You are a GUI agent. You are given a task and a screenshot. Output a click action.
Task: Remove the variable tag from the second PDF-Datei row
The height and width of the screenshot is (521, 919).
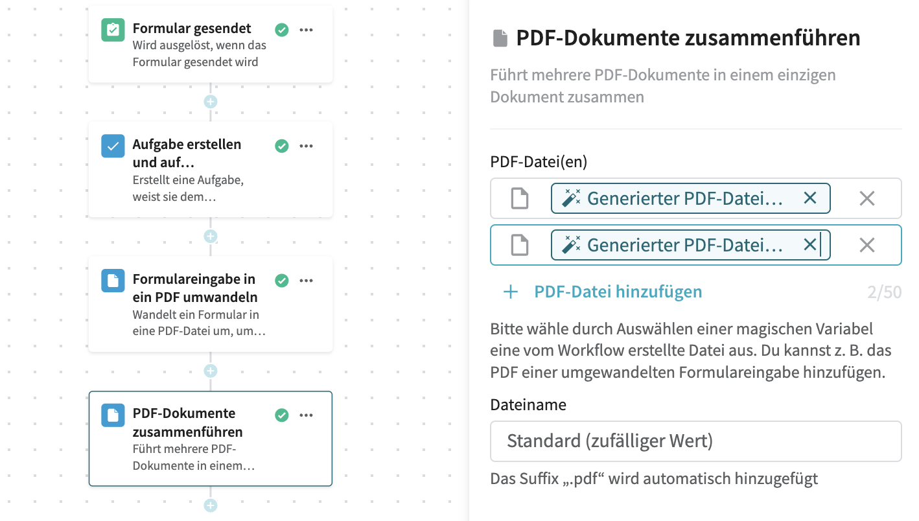[810, 245]
